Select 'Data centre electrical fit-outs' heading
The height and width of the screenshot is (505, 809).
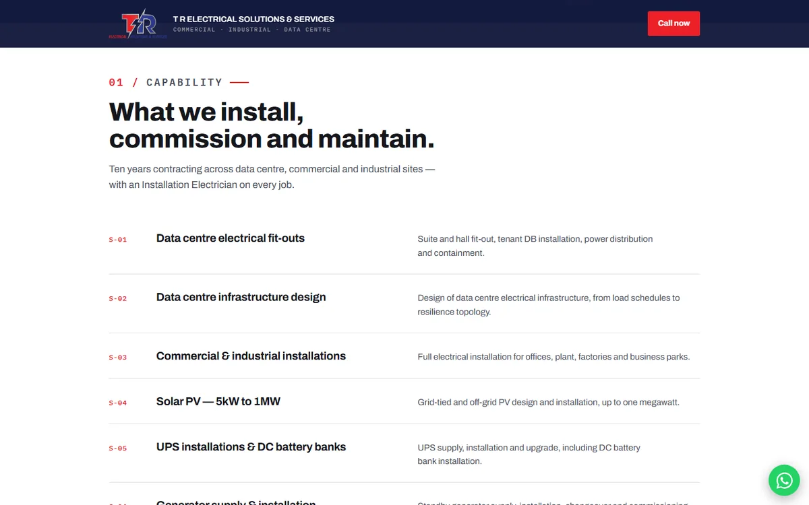click(231, 238)
